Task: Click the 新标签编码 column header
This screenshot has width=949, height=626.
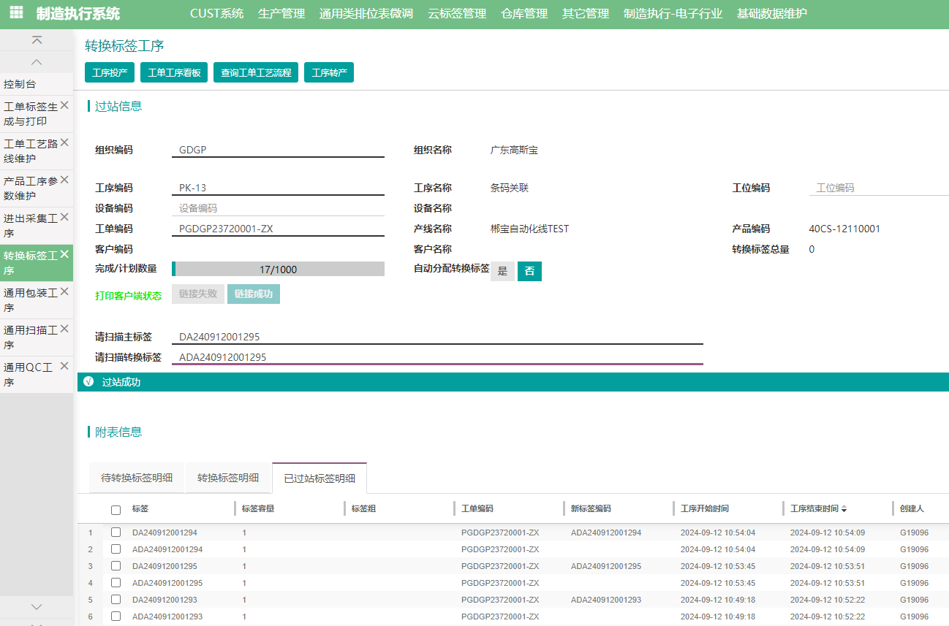Action: pyautogui.click(x=591, y=508)
